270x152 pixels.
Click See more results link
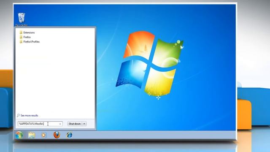(29, 115)
